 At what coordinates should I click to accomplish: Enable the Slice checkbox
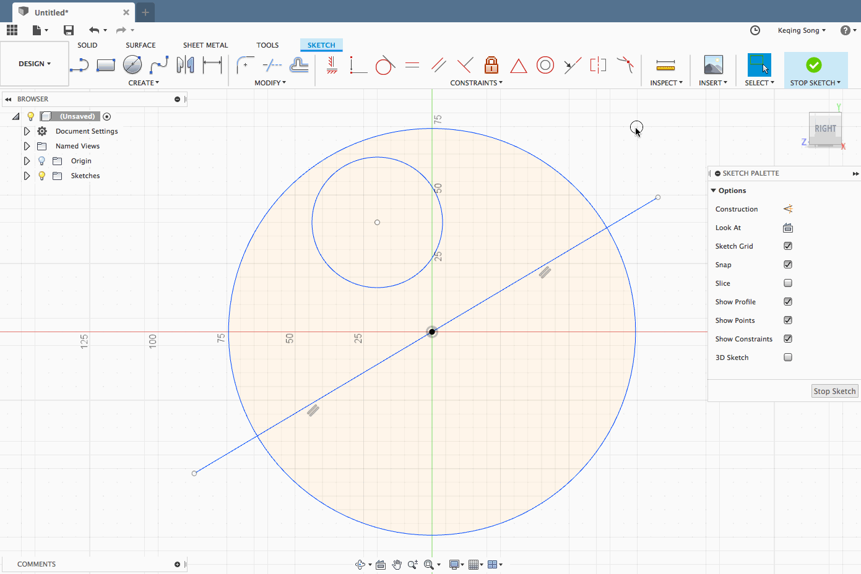click(x=788, y=283)
